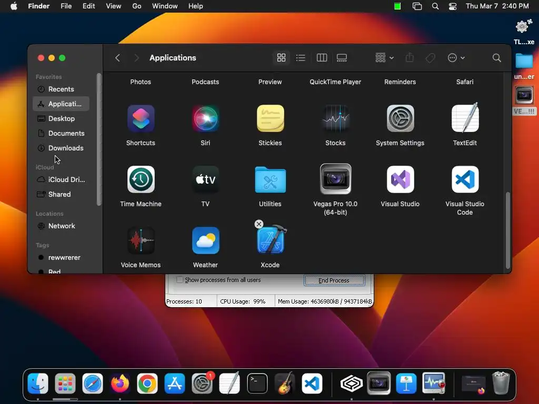Open the Trash in the Dock
This screenshot has height=404, width=539.
[501, 383]
